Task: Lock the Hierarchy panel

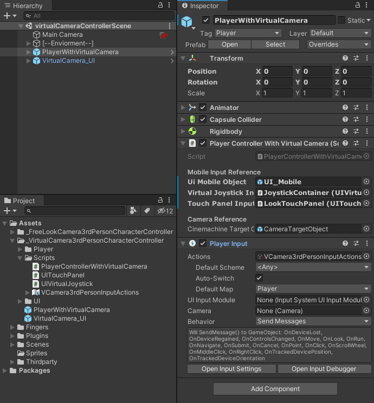Action: (160, 5)
